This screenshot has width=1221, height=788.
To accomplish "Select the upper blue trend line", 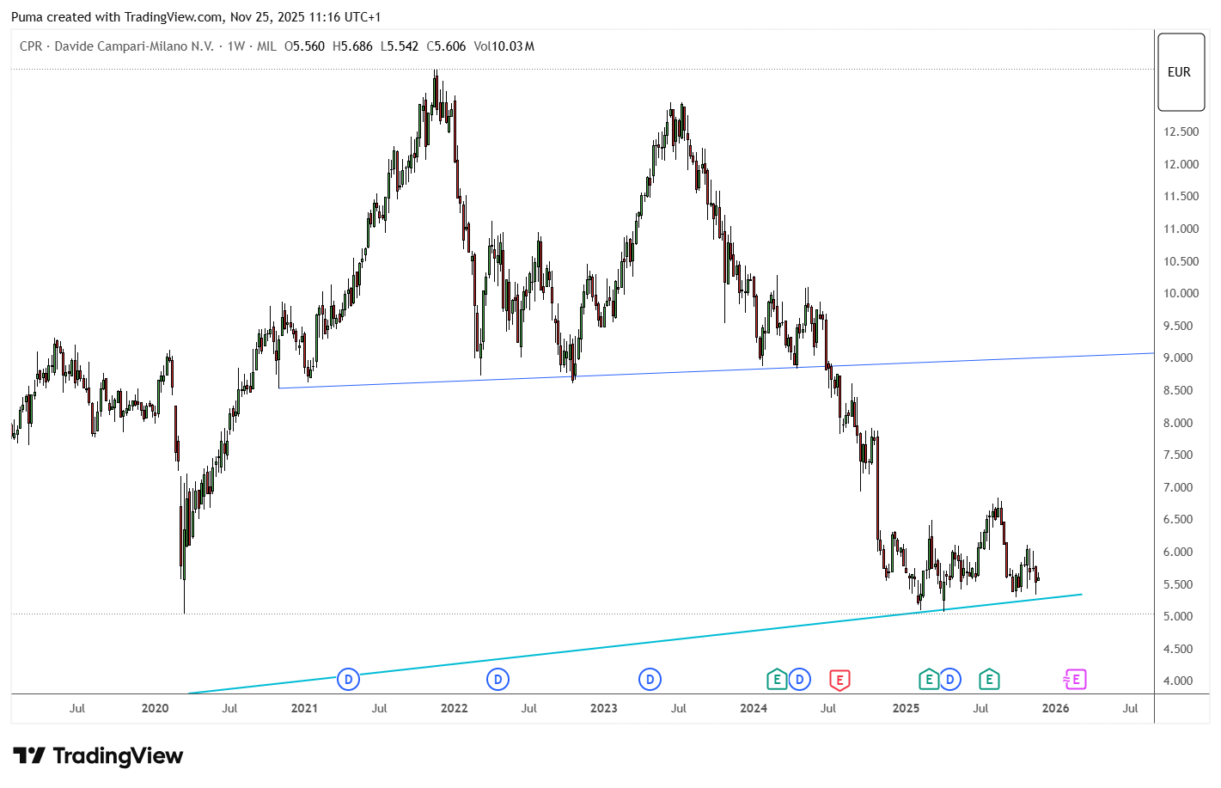I will [x=716, y=370].
